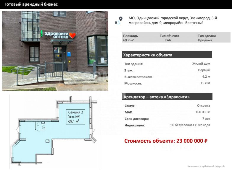Click '5% безусловная с 3го года'
Viewport: 232px width, 171px height.
click(x=190, y=125)
